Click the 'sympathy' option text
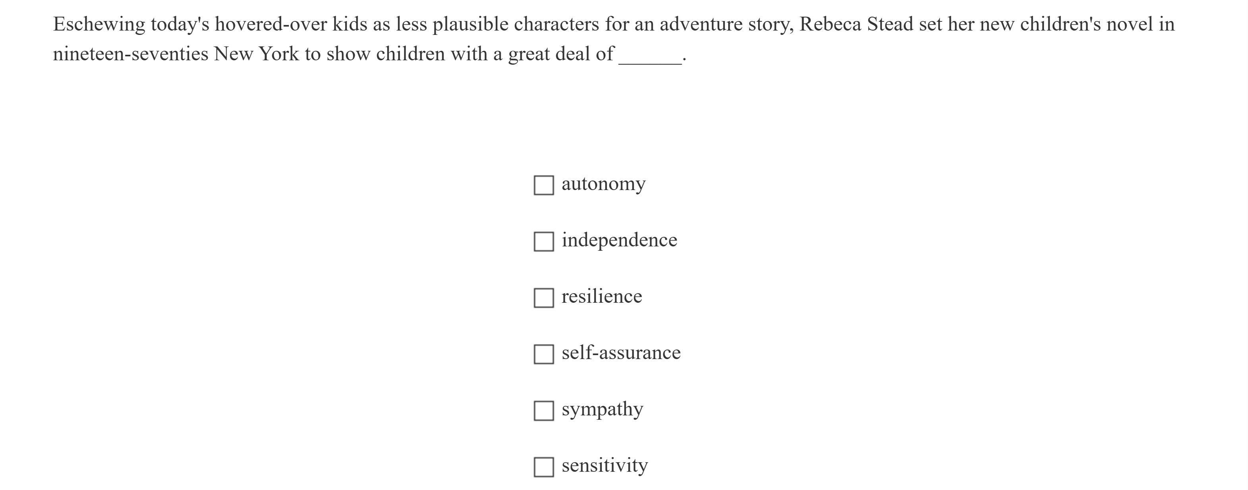Image resolution: width=1248 pixels, height=490 pixels. point(602,409)
